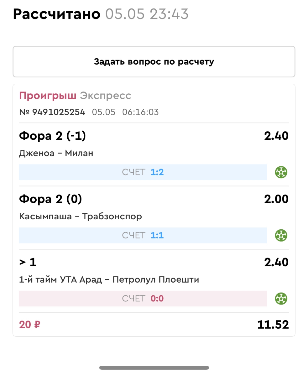Select the Фора 2 (0) bet title
The height and width of the screenshot is (376, 308).
50,199
